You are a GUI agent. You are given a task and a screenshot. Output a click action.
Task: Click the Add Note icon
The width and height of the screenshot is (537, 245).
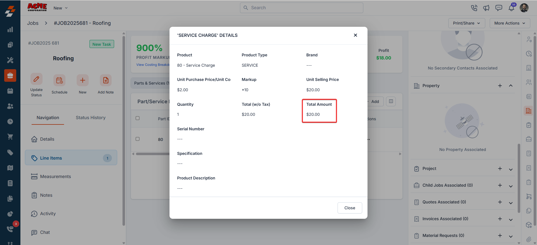click(x=106, y=80)
